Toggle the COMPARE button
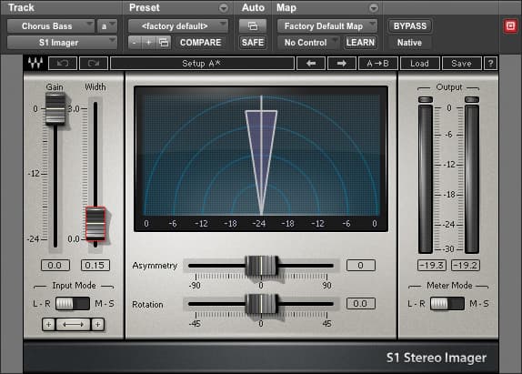522x374 pixels. pyautogui.click(x=200, y=43)
